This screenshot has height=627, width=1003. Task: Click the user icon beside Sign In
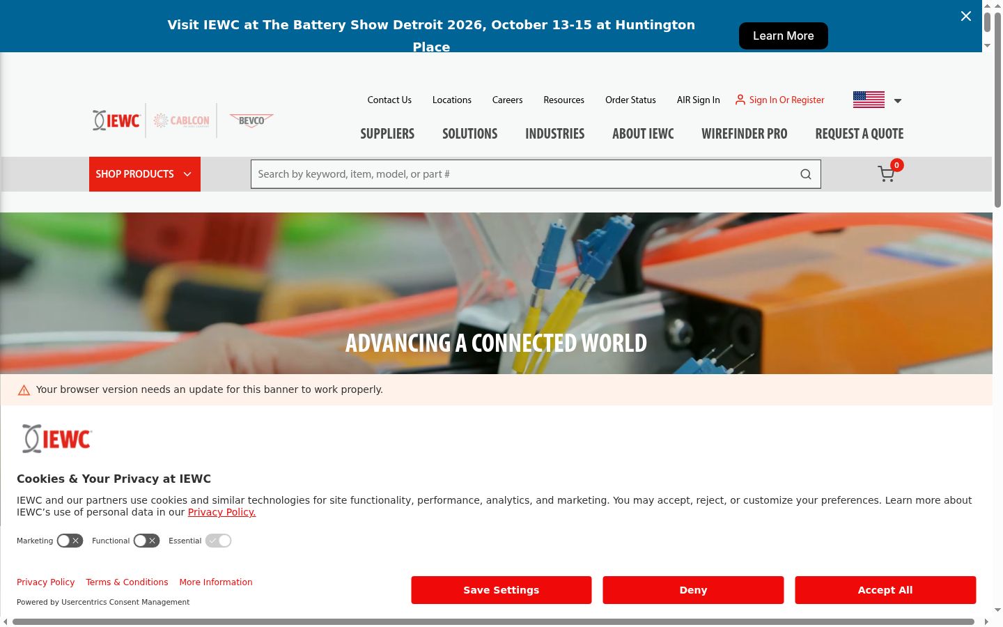click(x=740, y=100)
